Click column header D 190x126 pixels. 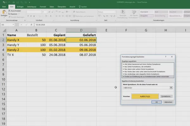(x=81, y=30)
